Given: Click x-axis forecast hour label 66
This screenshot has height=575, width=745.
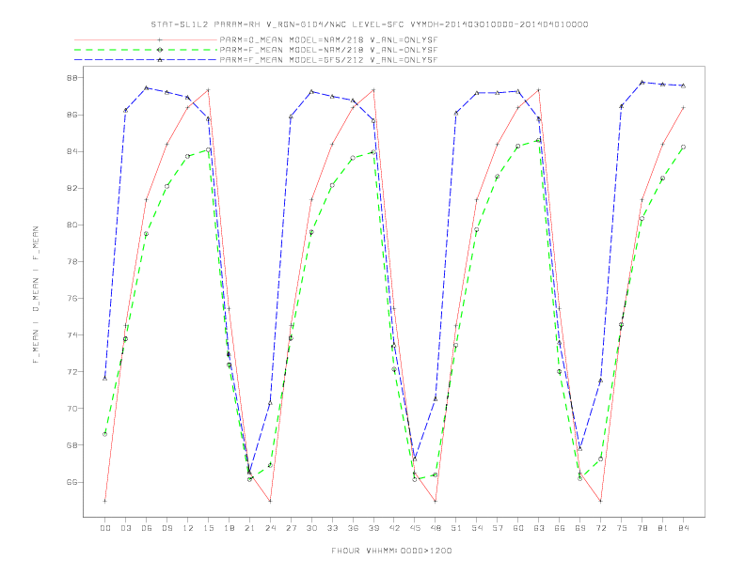Looking at the screenshot, I should [x=560, y=528].
